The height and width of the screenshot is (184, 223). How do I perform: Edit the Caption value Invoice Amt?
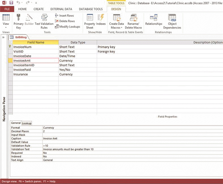coord(133,139)
